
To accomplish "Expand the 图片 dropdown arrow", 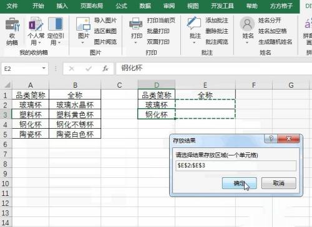I will pos(83,43).
